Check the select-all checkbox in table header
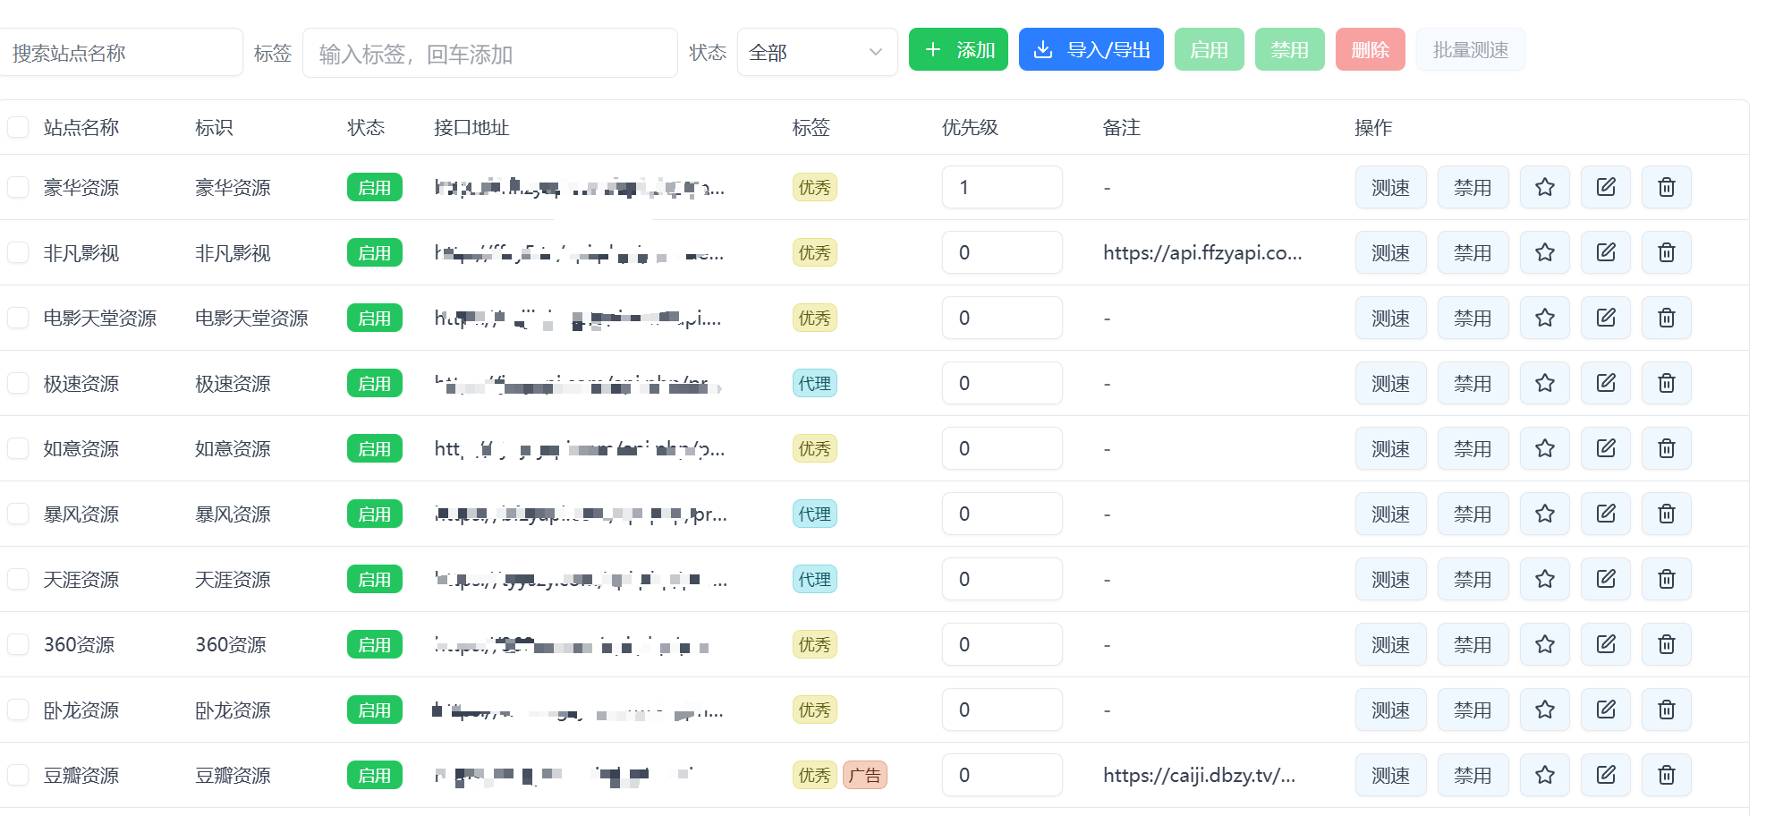Screen dimensions: 1766x816 tap(18, 127)
